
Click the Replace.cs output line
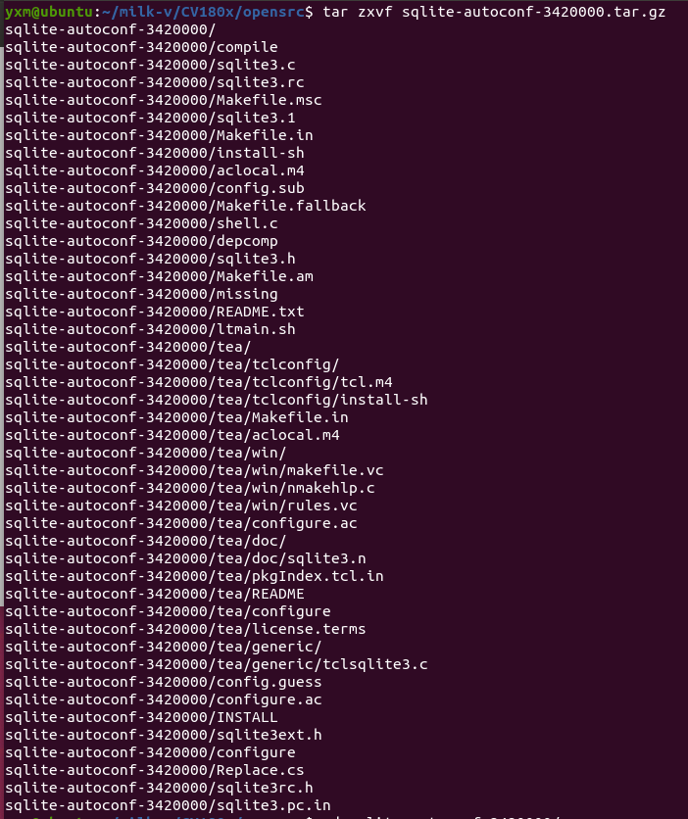tap(155, 770)
